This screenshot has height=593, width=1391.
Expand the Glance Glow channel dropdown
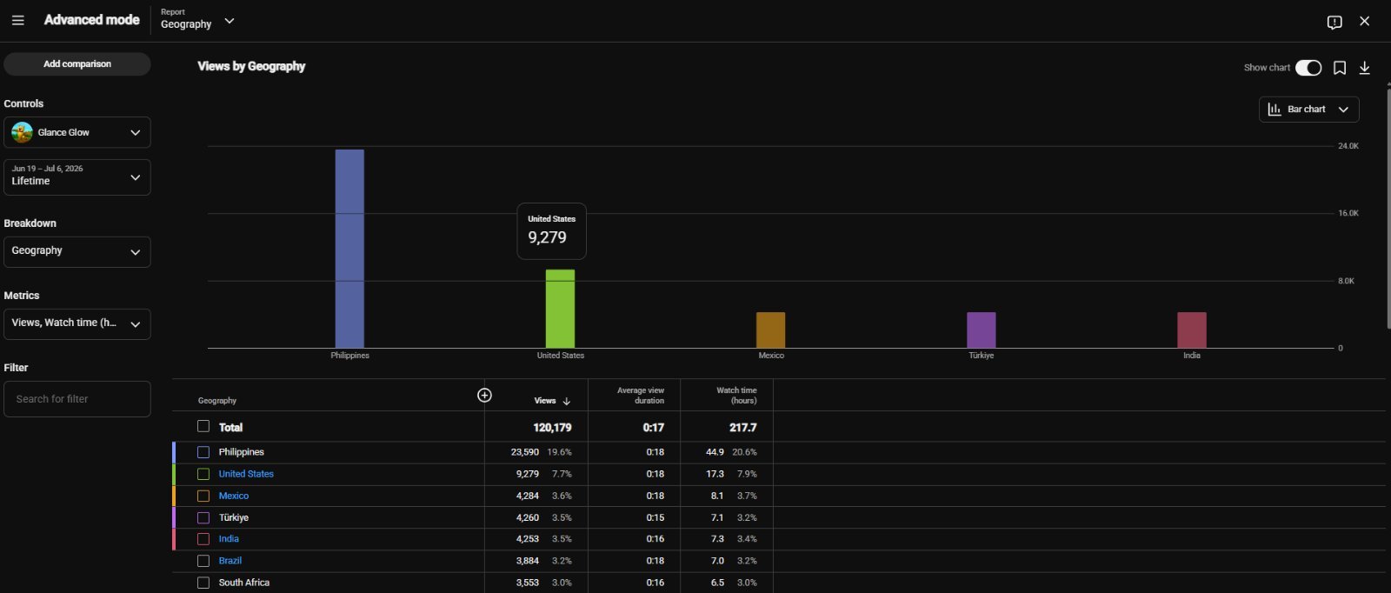coord(77,132)
